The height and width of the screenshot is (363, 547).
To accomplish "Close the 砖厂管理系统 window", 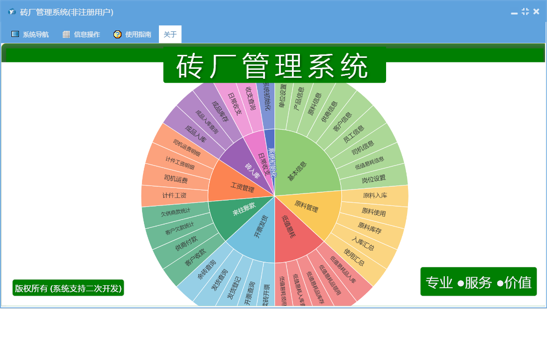I will pos(537,11).
